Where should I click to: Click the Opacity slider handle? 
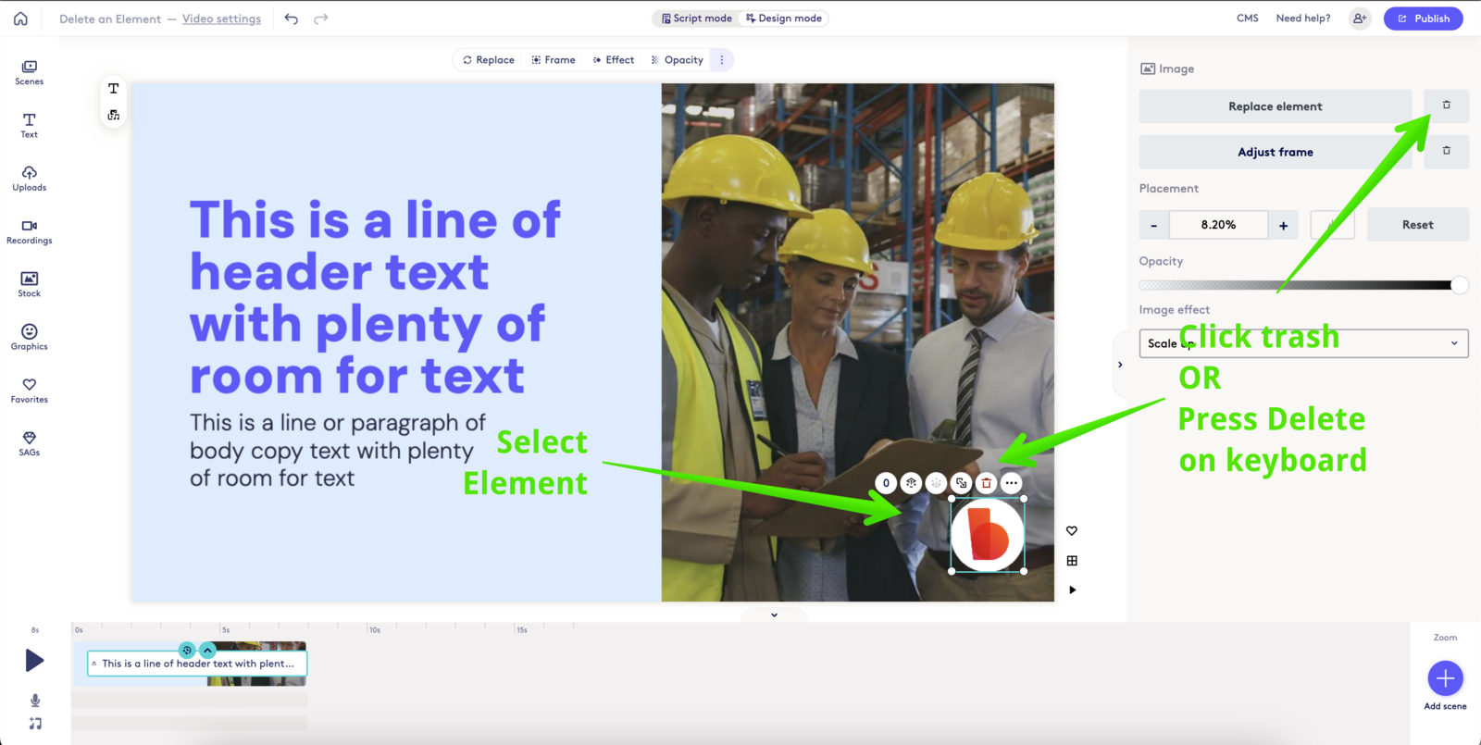[1459, 285]
